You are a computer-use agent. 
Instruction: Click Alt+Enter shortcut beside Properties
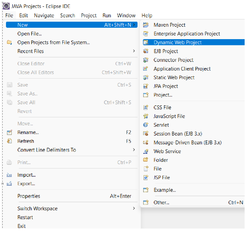coord(120,196)
